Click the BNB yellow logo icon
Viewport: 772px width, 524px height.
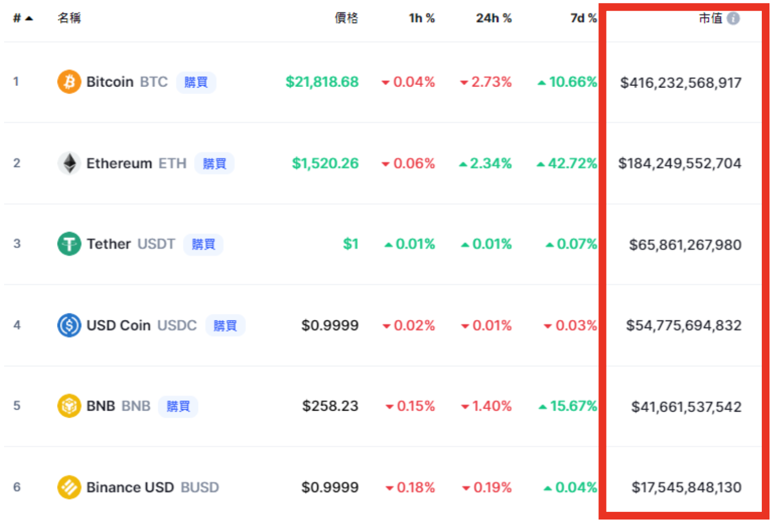pyautogui.click(x=69, y=406)
